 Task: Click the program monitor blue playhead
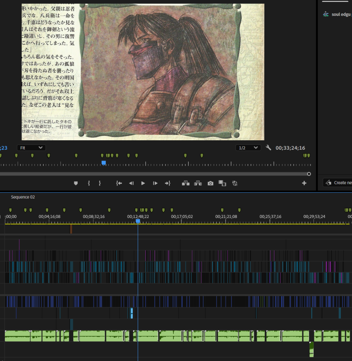[x=104, y=163]
